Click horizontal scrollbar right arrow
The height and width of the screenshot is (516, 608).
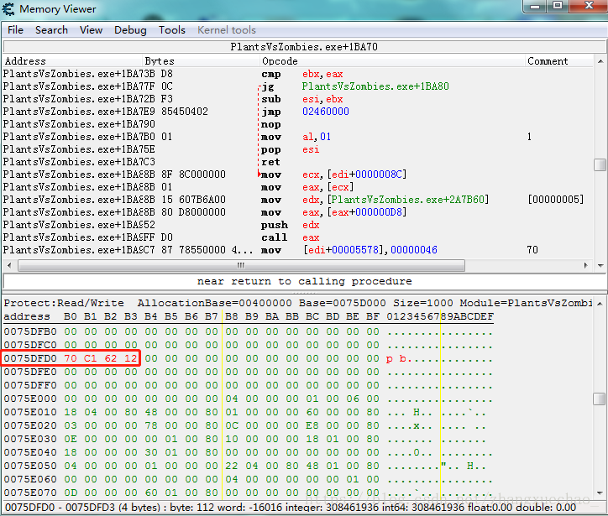tap(586, 266)
